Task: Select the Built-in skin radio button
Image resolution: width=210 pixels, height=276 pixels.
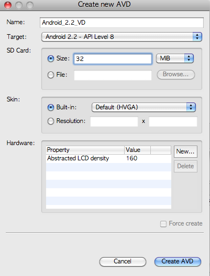Action: tap(51, 107)
